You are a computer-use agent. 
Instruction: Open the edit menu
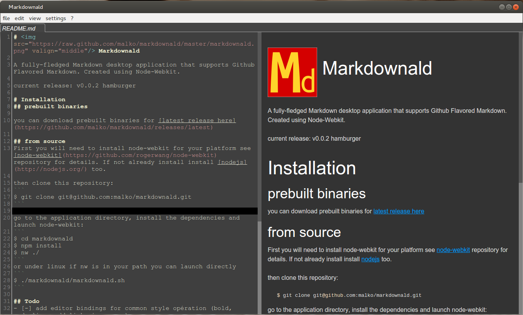pos(19,18)
